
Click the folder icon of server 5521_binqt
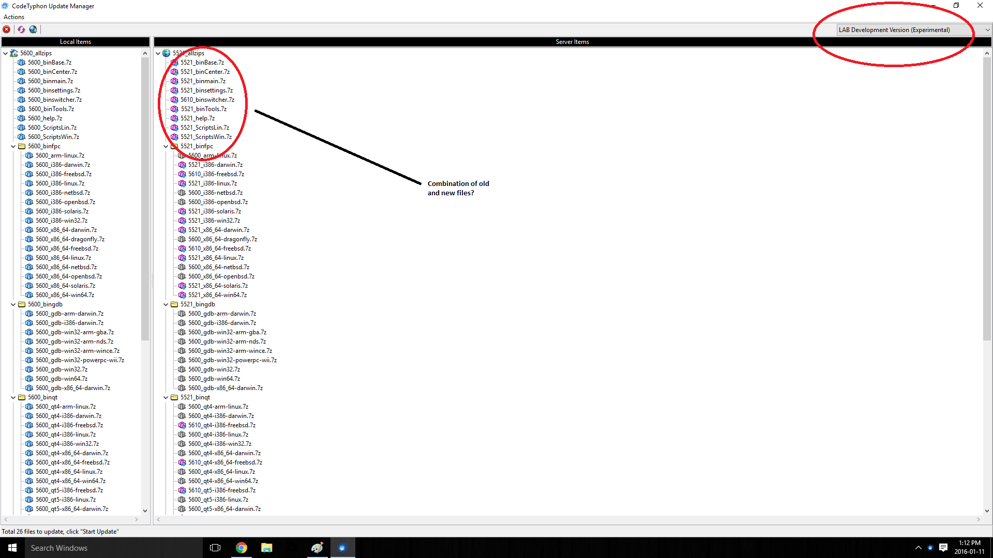tap(174, 397)
